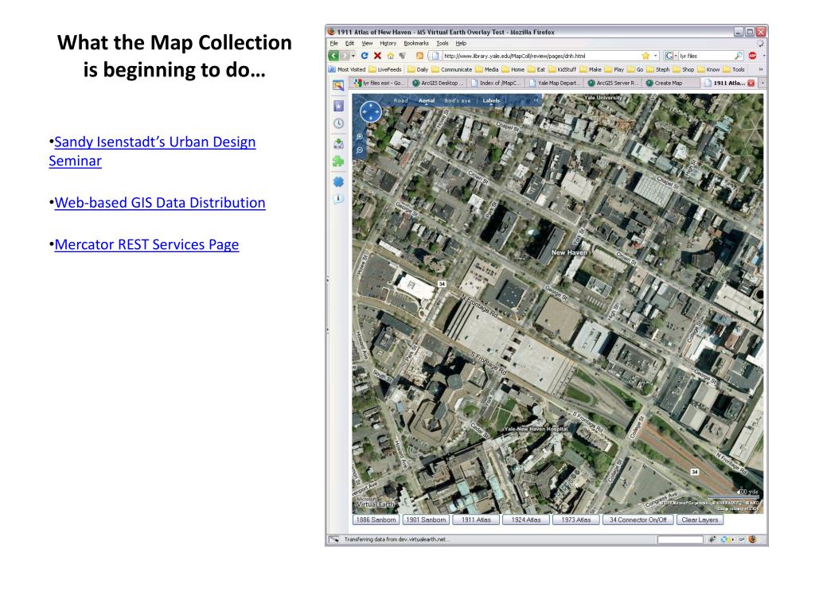Switch to the Yale Map Depart... tab

point(554,83)
